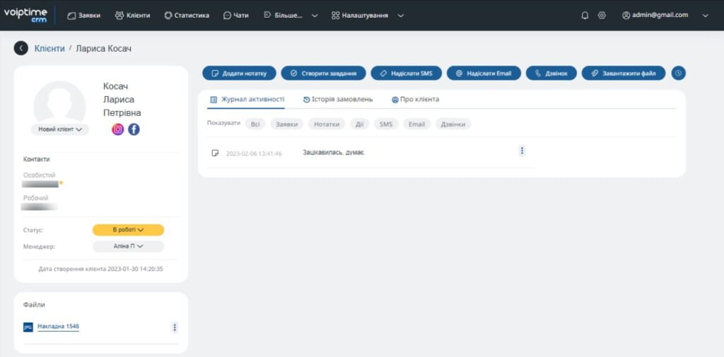724x357 pixels.
Task: Change the manager Аліна П dropdown
Action: click(129, 246)
